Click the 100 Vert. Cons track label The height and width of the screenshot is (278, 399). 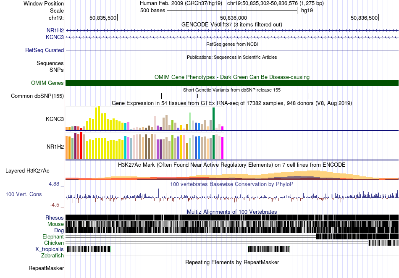pos(24,194)
